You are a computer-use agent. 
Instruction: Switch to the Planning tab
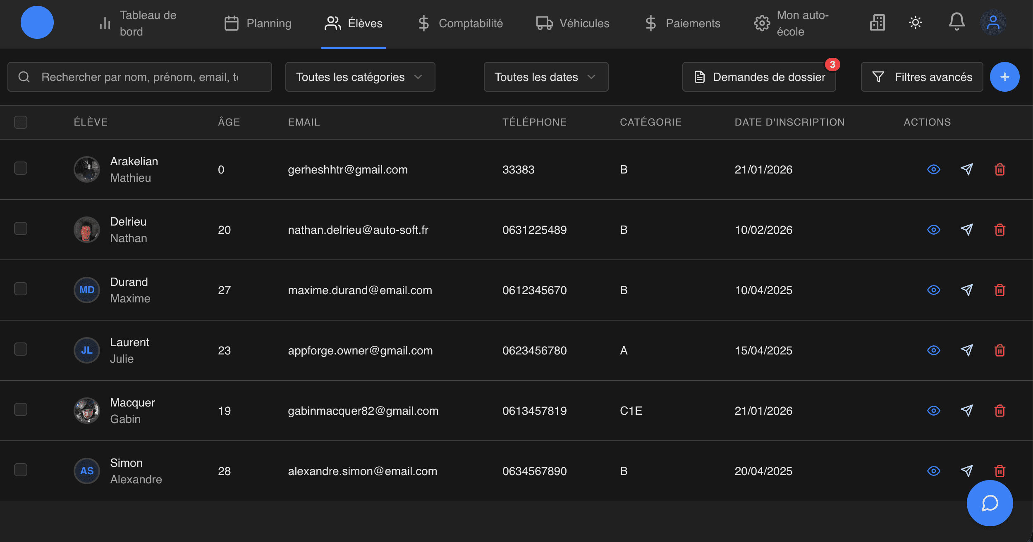tap(258, 23)
